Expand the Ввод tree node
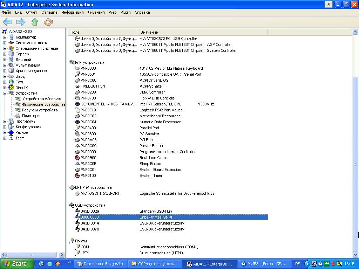The height and width of the screenshot is (269, 359). click(x=5, y=76)
